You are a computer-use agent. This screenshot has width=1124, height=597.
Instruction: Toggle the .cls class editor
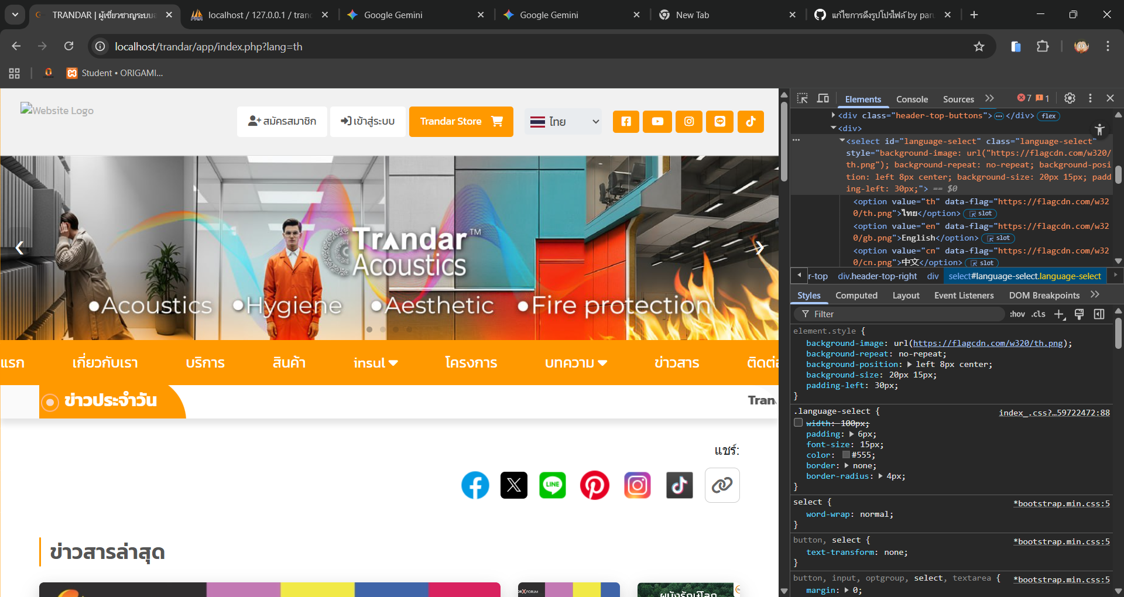[x=1039, y=314]
